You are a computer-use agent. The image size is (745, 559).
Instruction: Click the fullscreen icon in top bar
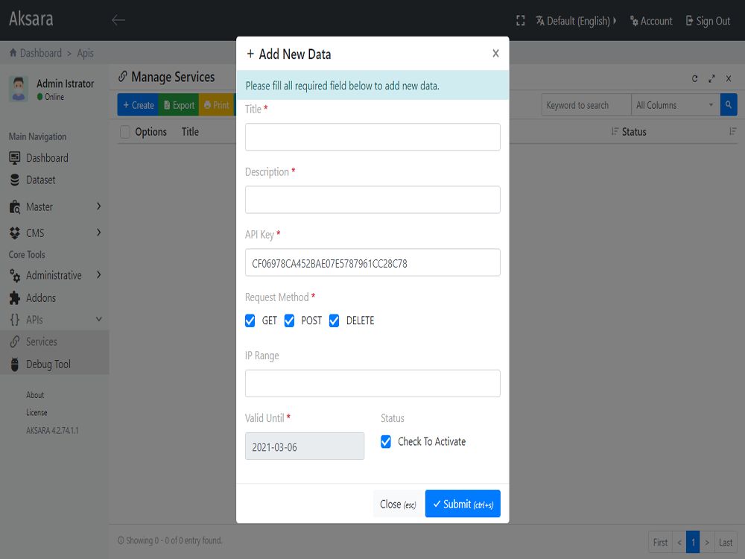coord(521,21)
